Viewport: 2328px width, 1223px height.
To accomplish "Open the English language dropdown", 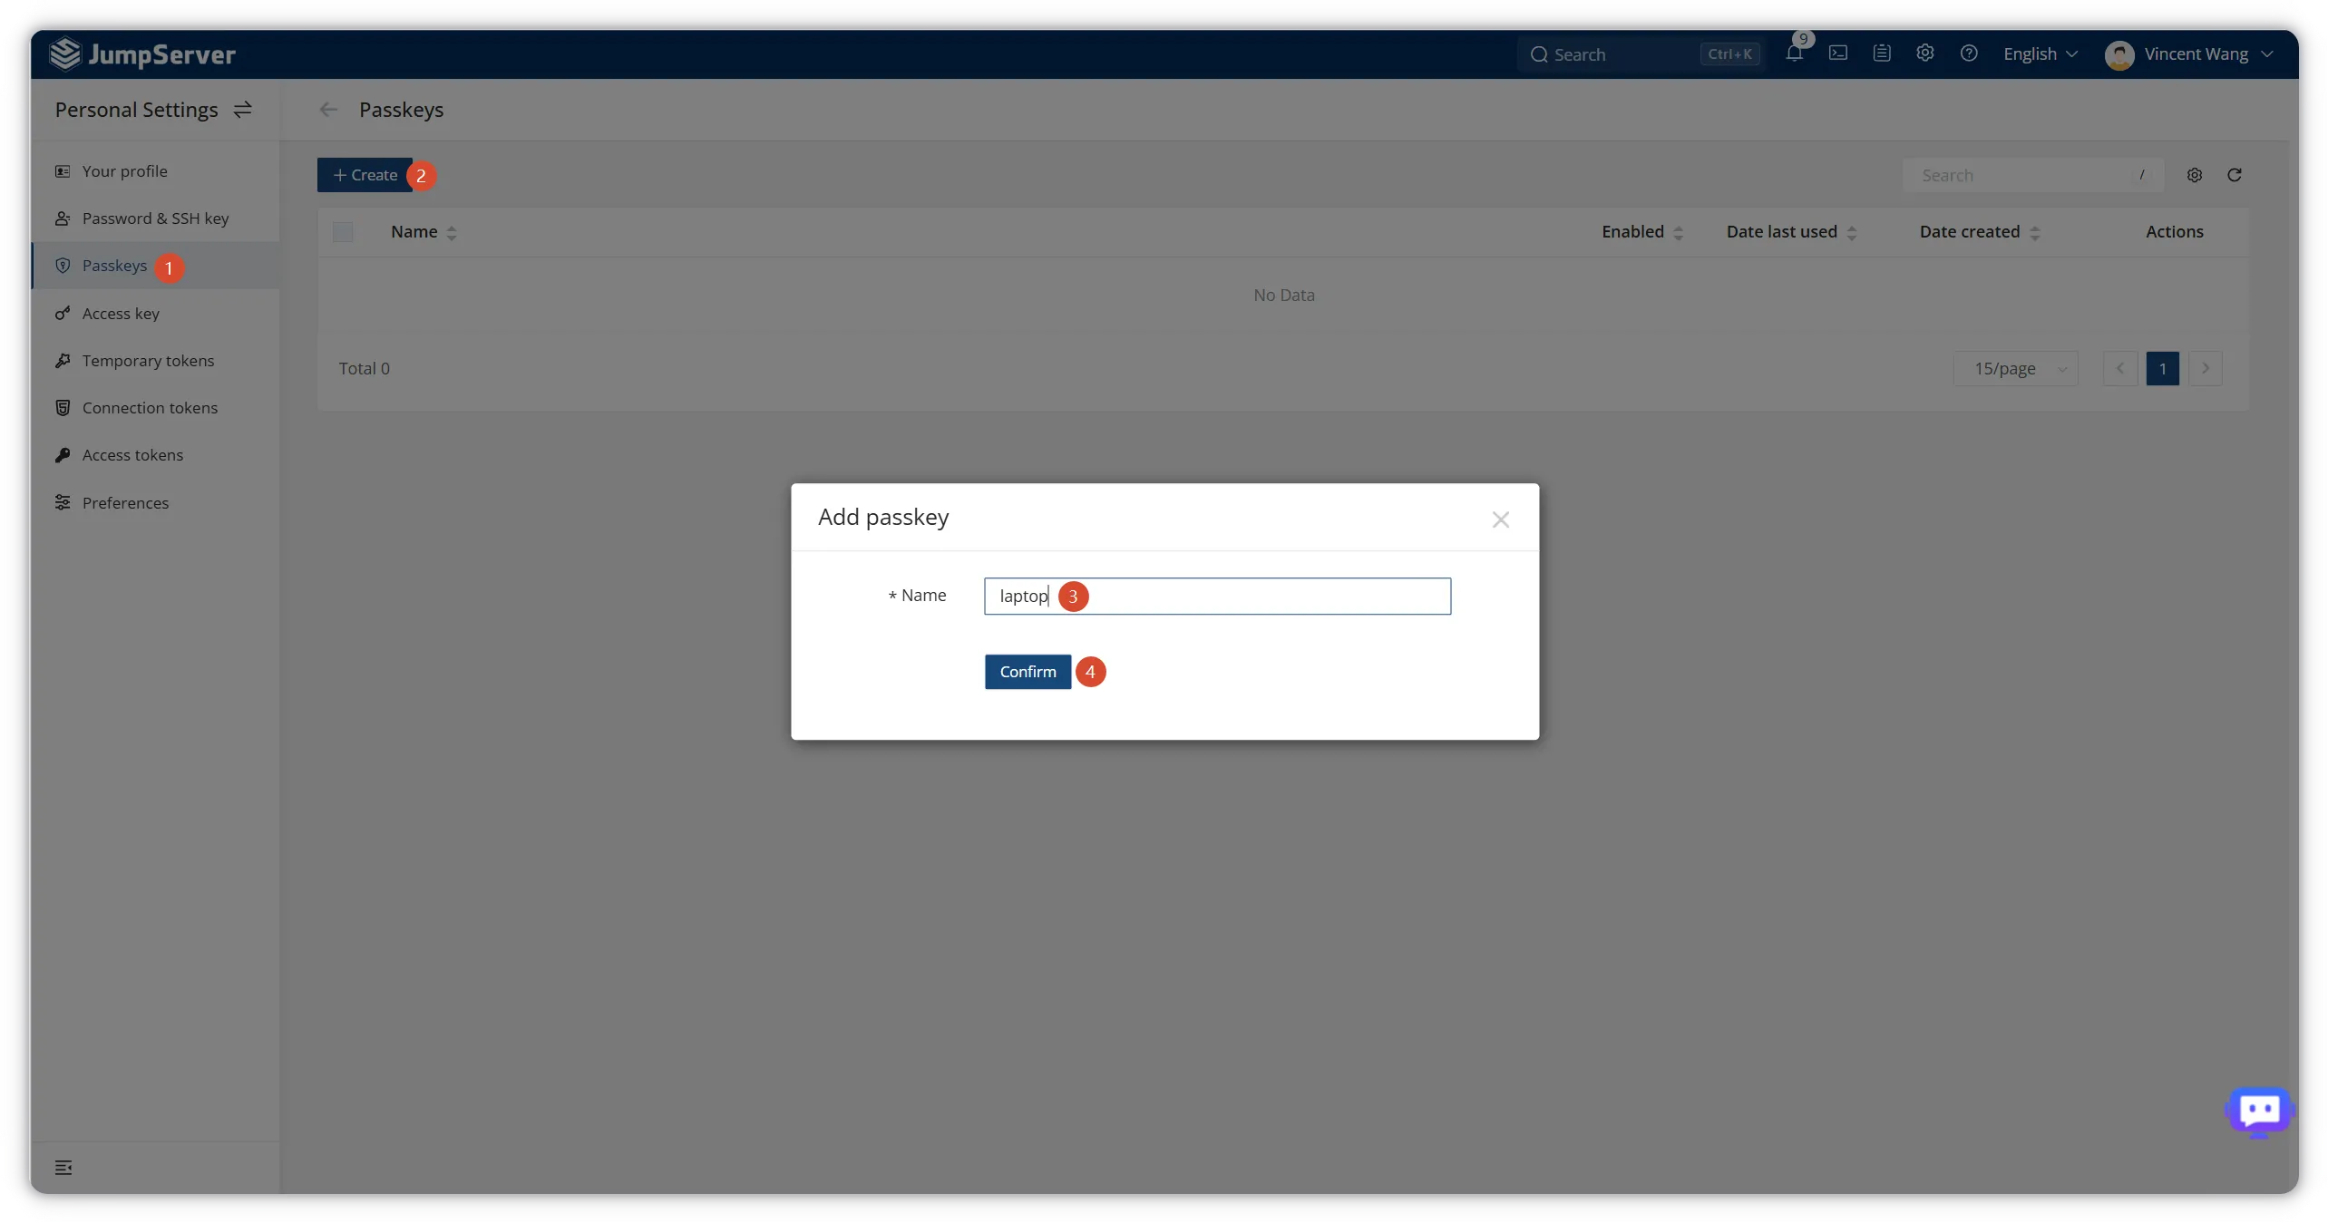I will pyautogui.click(x=2041, y=54).
